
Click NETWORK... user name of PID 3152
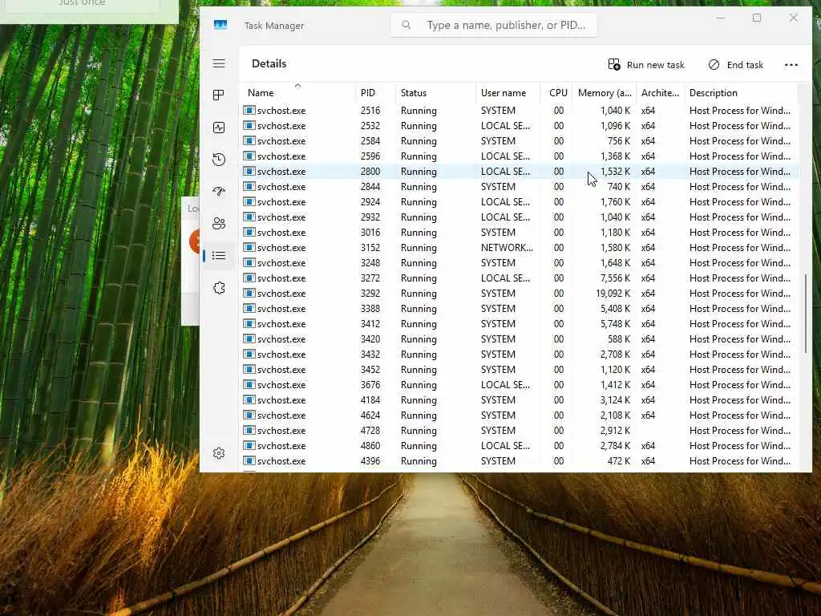(x=507, y=247)
